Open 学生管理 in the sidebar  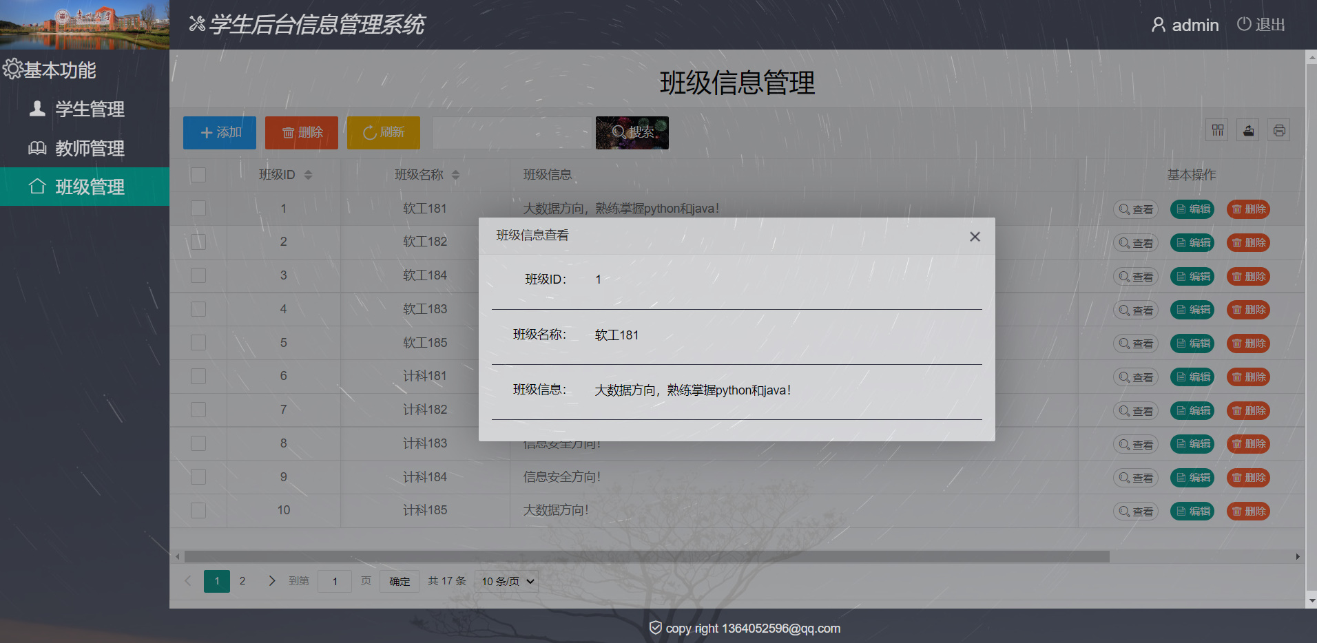click(x=85, y=109)
